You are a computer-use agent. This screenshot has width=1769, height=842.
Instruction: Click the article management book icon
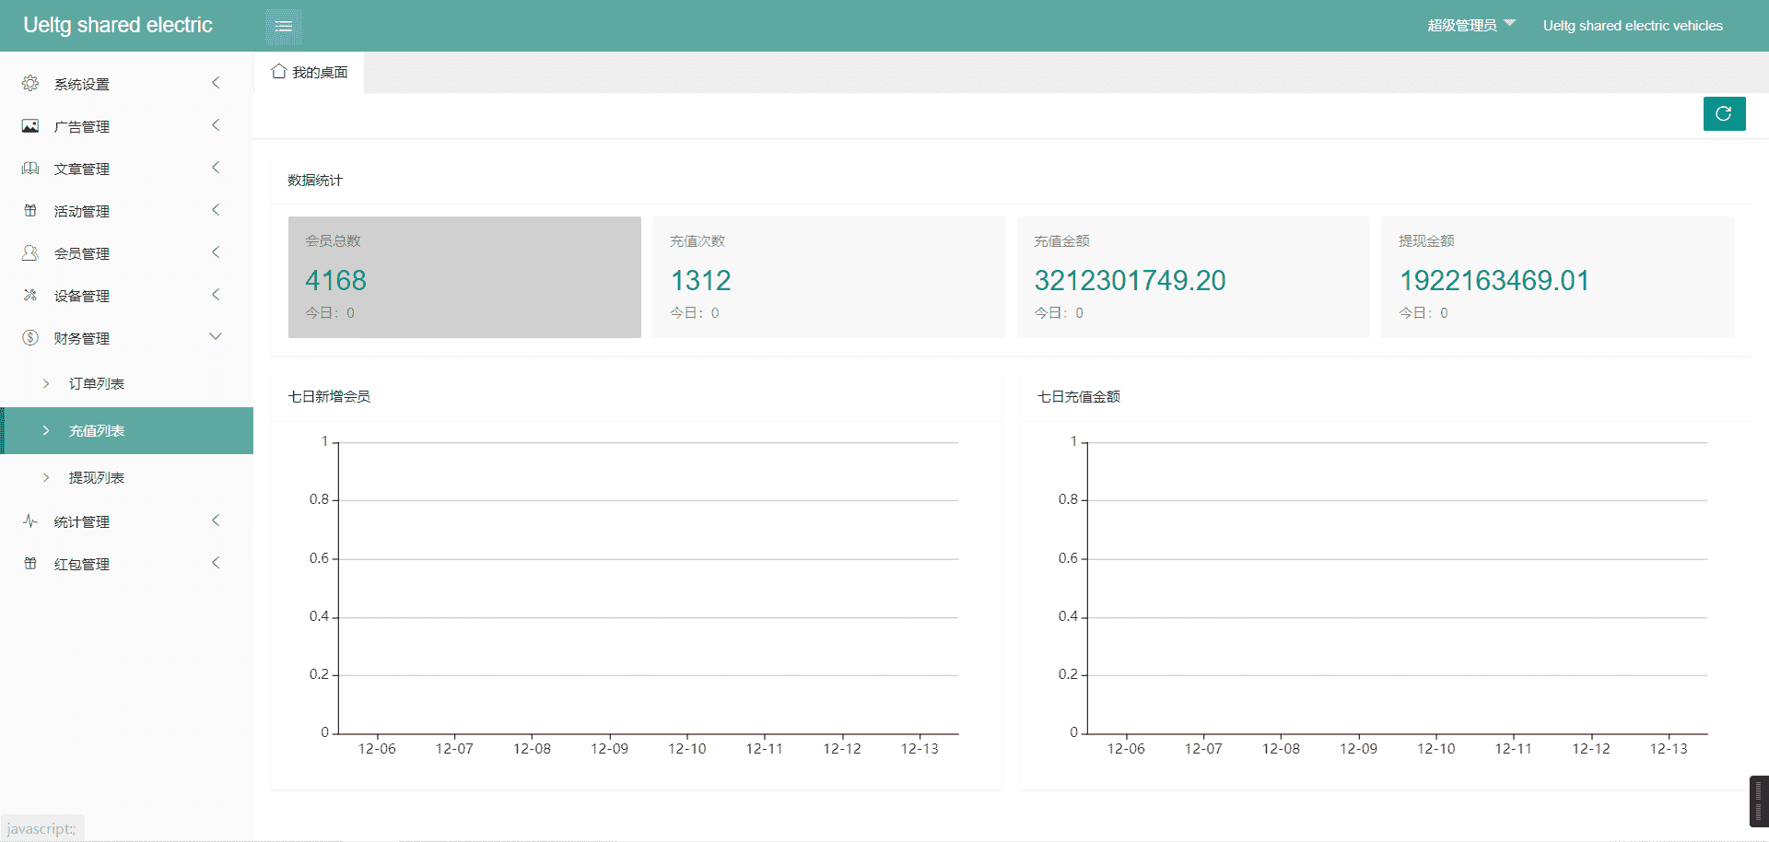point(30,169)
